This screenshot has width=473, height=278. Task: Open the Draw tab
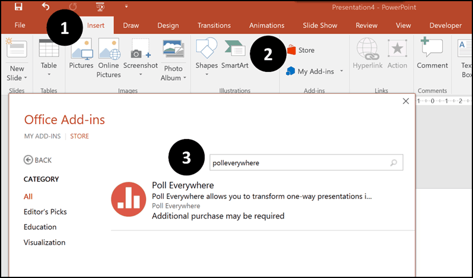(131, 26)
